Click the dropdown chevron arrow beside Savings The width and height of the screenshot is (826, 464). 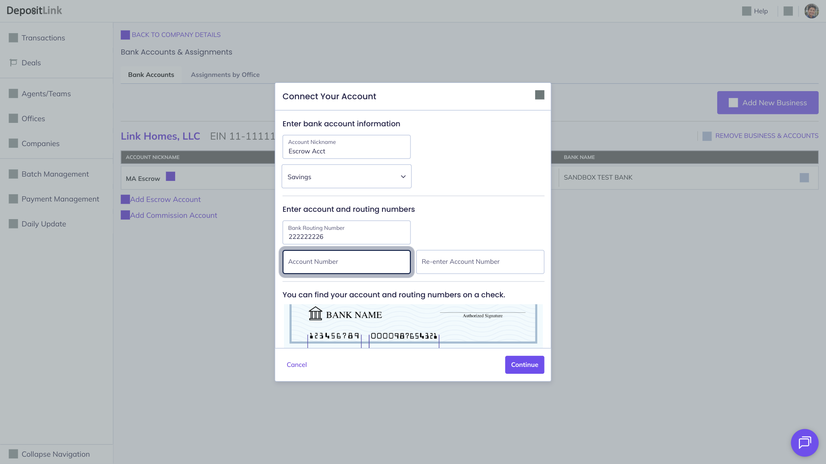pyautogui.click(x=403, y=177)
